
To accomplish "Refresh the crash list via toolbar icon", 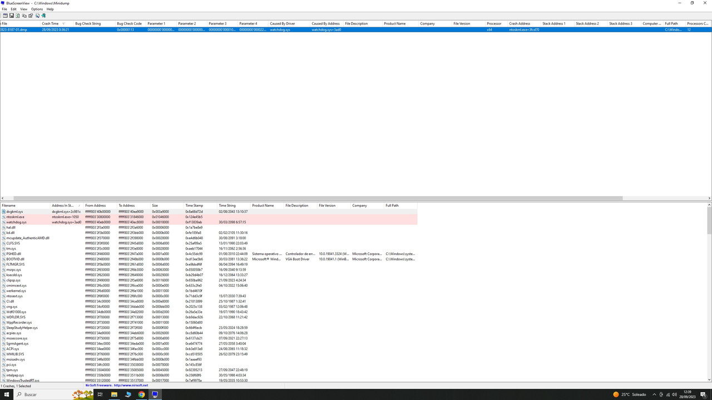I will click(18, 16).
